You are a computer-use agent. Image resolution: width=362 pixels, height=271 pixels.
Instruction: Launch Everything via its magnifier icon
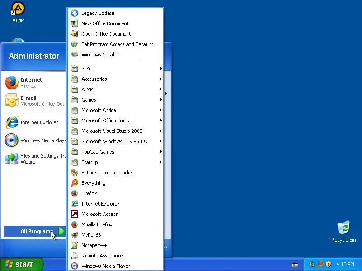75,183
